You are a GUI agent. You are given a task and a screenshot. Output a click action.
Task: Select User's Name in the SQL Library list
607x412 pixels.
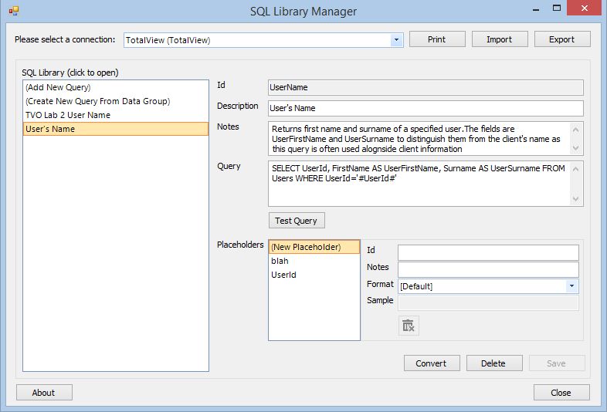[116, 129]
